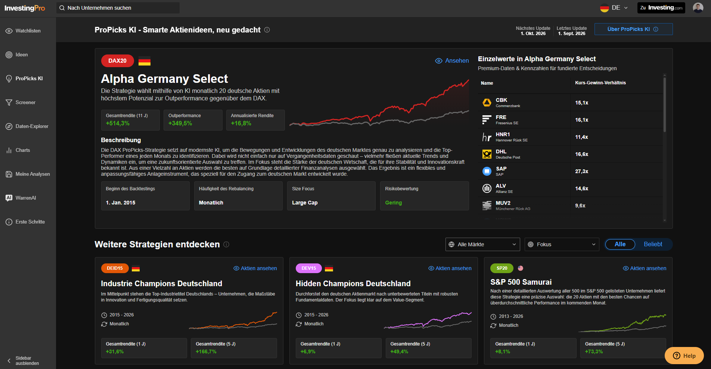
Task: Click the Einzelwerte list scrollbar thumb
Action: (x=665, y=104)
